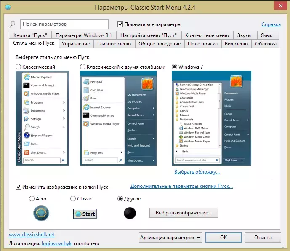290x251 pixels.
Task: Click the resize grip in dialog corner
Action: [284, 246]
